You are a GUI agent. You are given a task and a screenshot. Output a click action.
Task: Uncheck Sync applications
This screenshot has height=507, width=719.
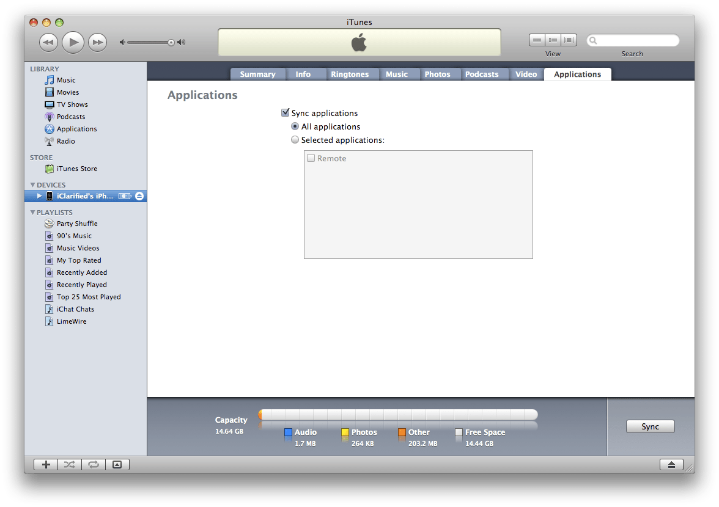(x=286, y=112)
